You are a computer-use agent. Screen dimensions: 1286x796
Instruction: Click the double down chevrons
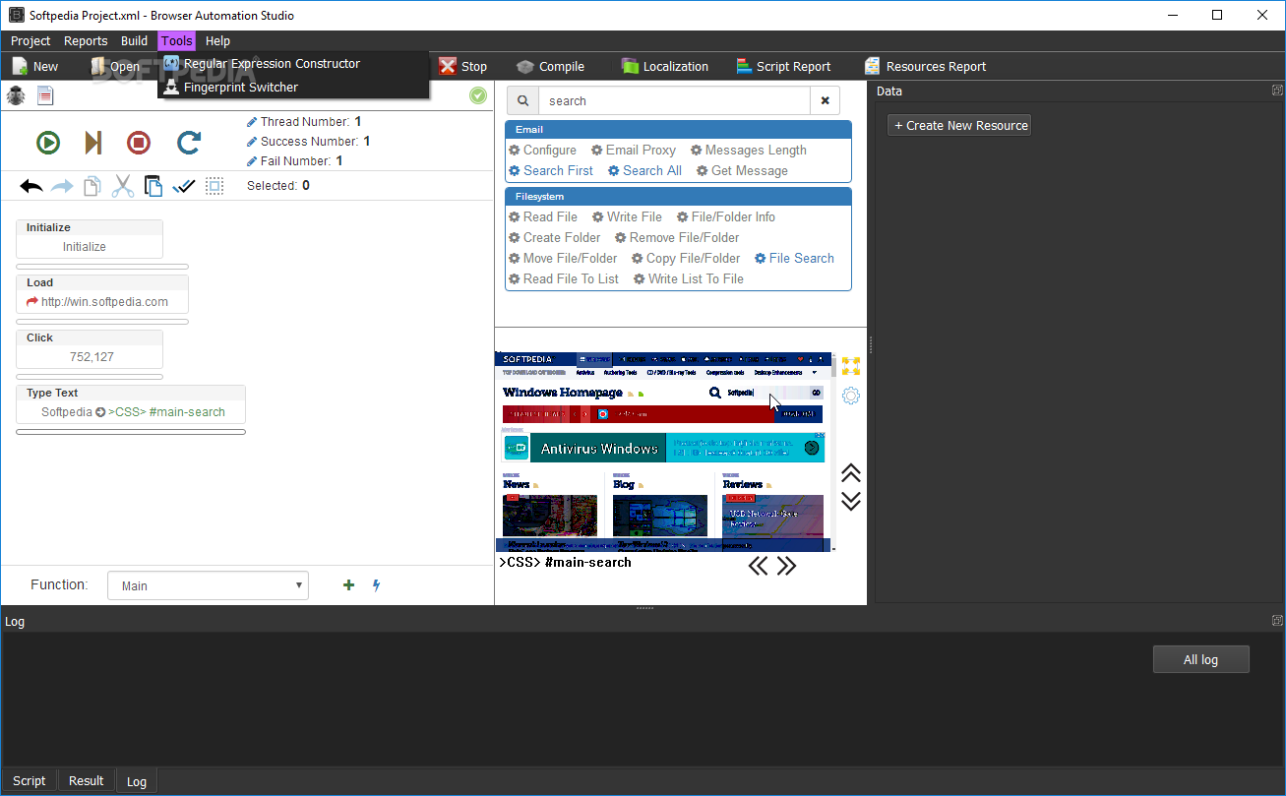pyautogui.click(x=851, y=501)
